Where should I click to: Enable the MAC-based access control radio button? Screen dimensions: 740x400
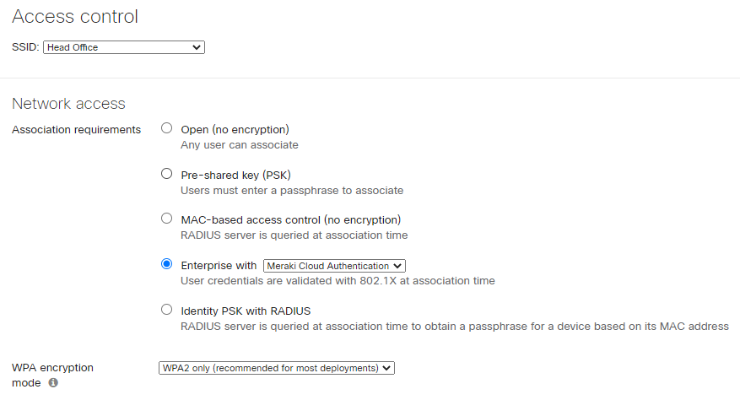(x=166, y=219)
